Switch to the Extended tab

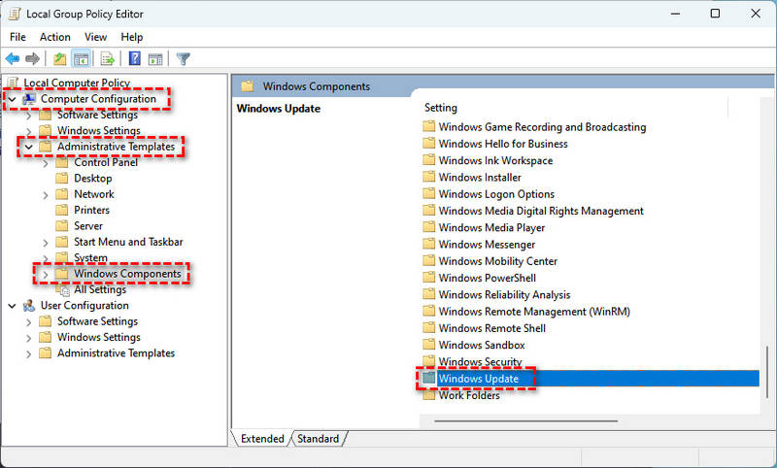pyautogui.click(x=262, y=438)
